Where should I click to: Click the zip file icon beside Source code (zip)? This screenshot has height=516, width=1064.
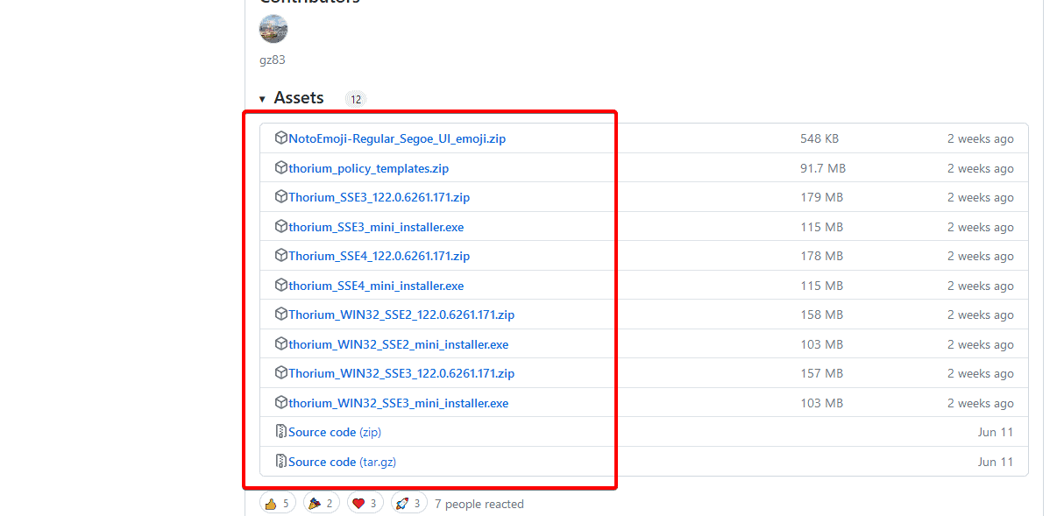pyautogui.click(x=281, y=431)
